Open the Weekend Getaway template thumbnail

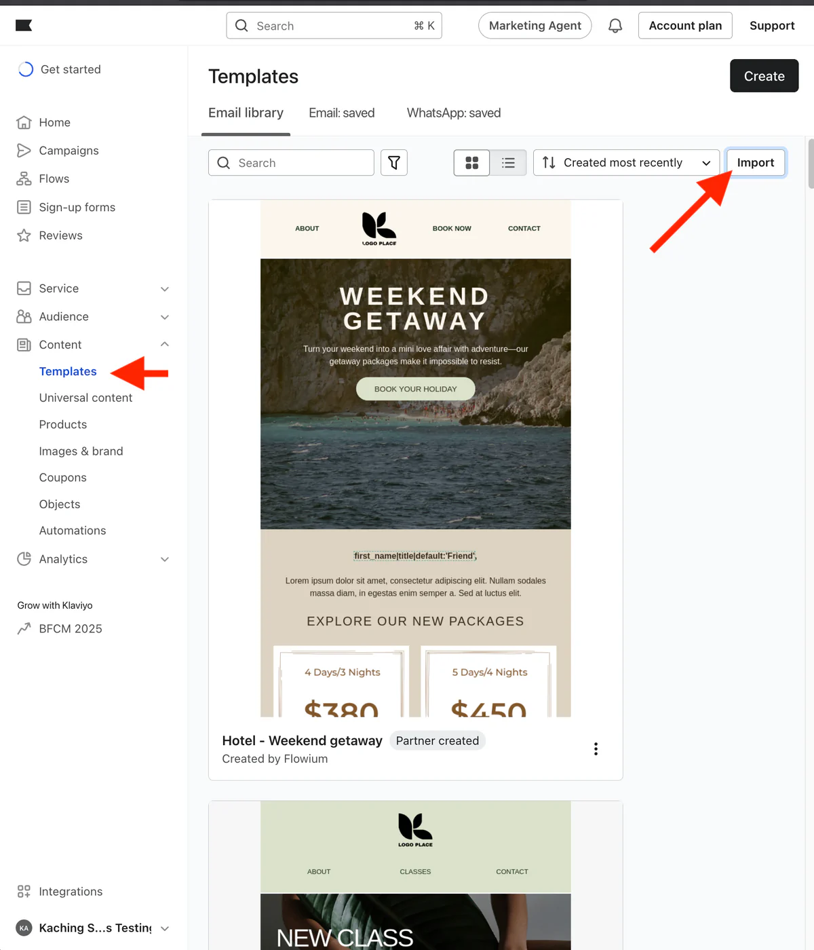pos(416,459)
